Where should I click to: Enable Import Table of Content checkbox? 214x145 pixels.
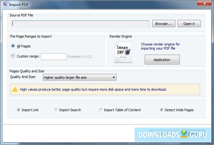click(101, 110)
